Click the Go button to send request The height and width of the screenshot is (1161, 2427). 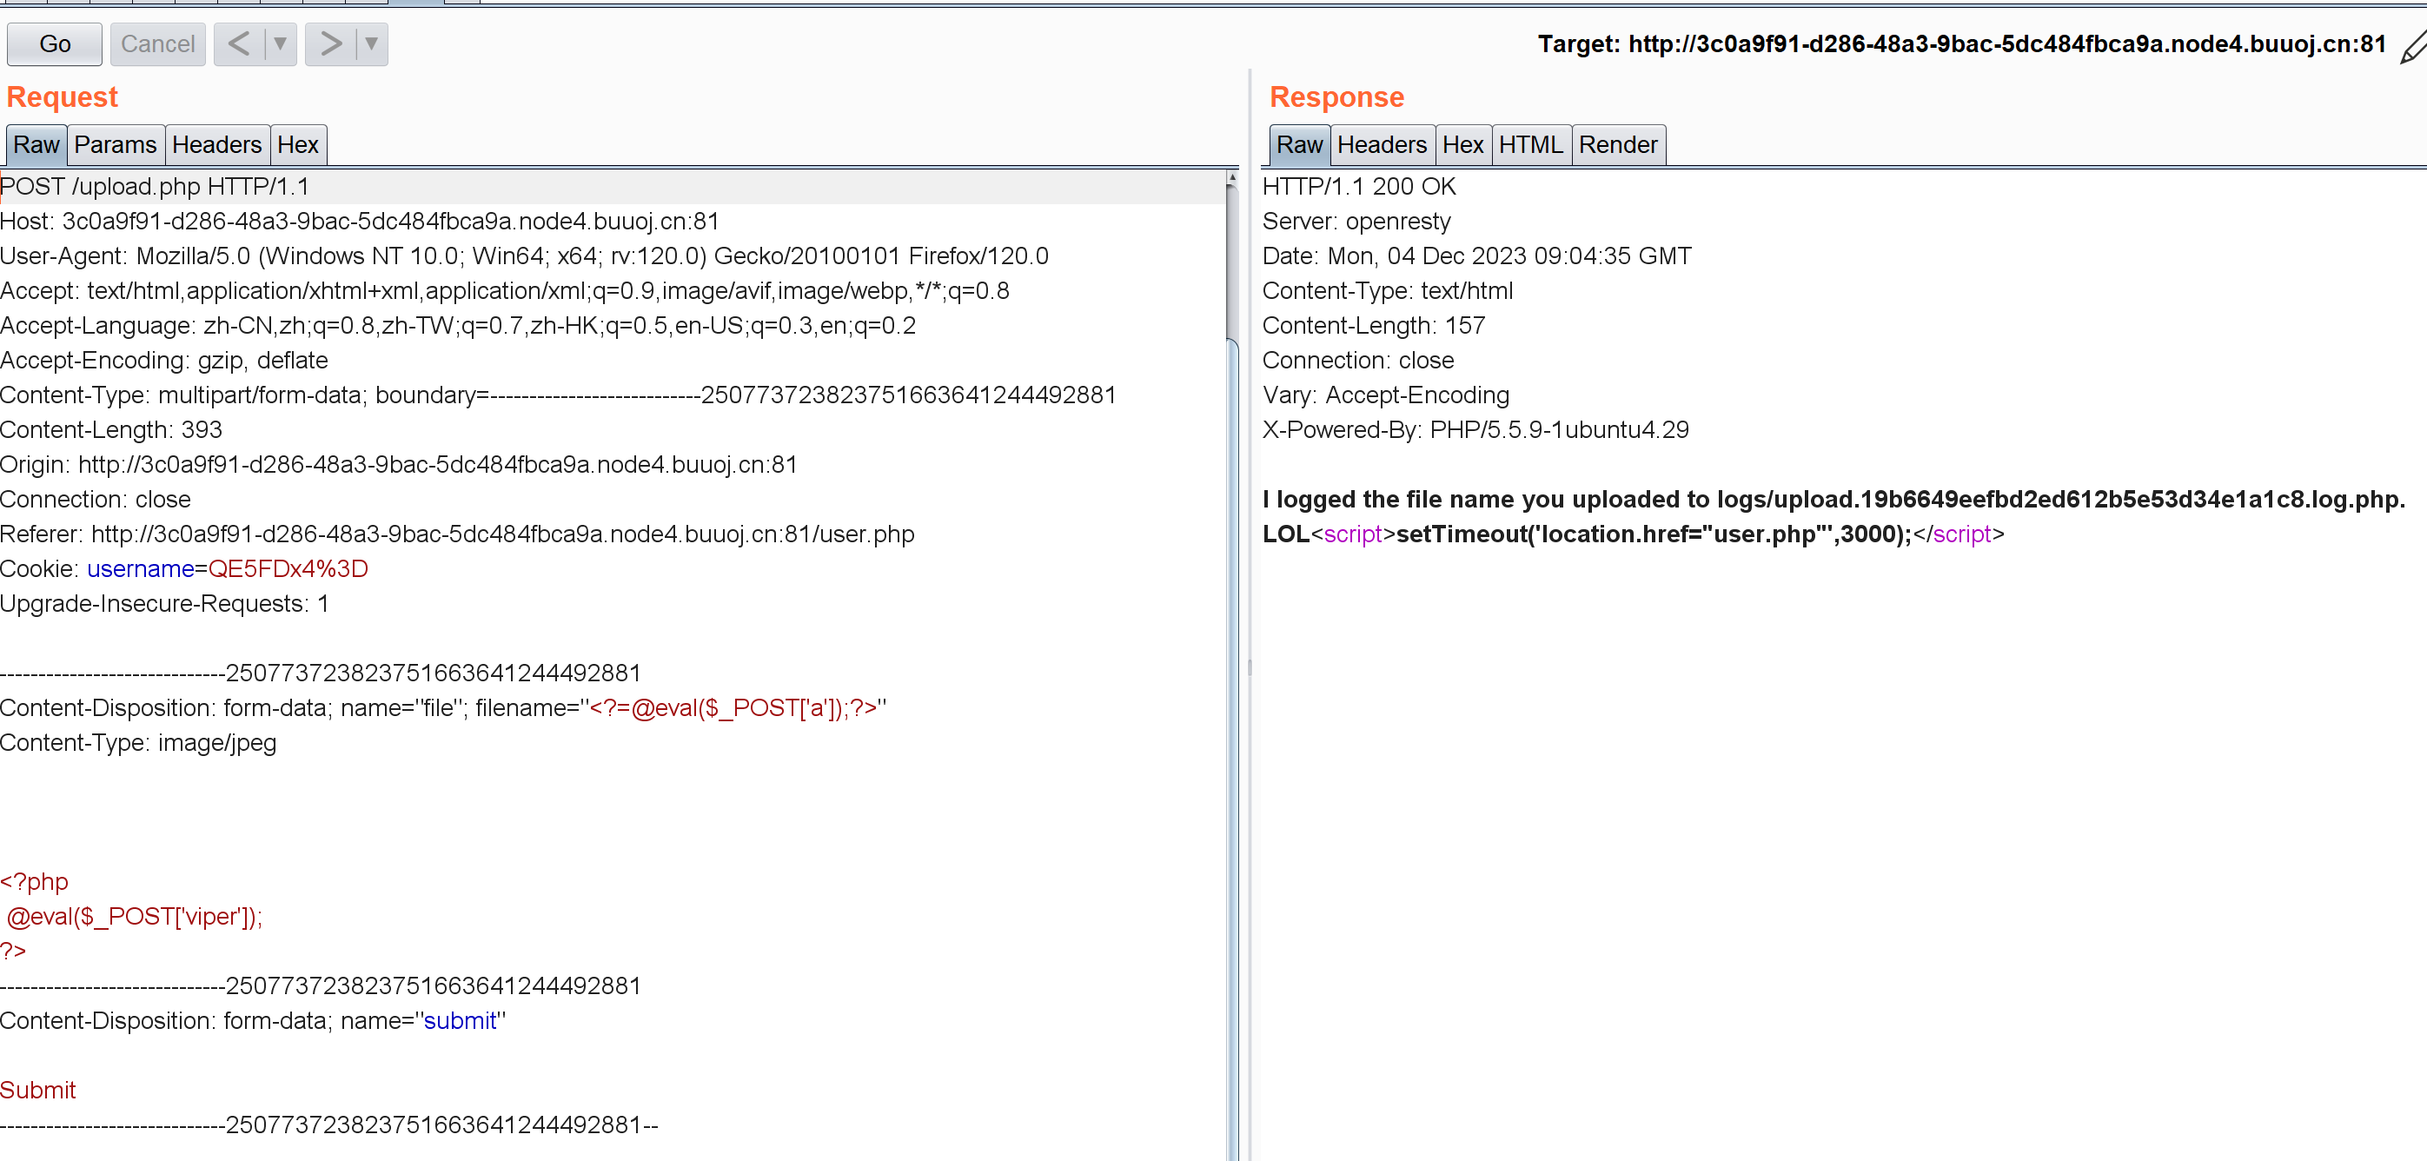pyautogui.click(x=55, y=43)
